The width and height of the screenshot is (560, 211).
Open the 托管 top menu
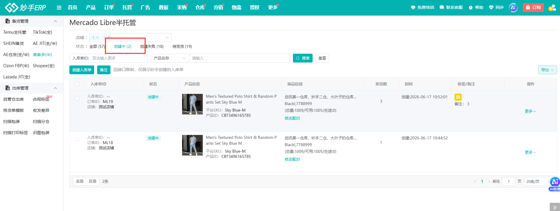(127, 7)
